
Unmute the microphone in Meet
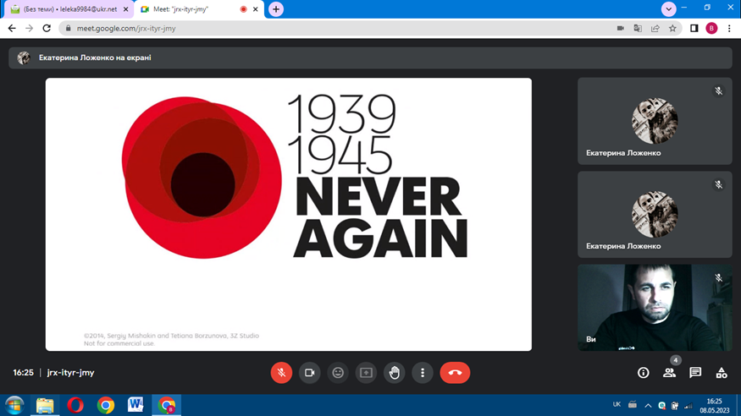click(281, 372)
